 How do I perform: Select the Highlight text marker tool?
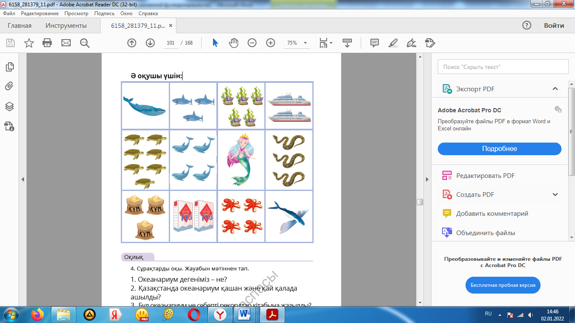pos(393,43)
